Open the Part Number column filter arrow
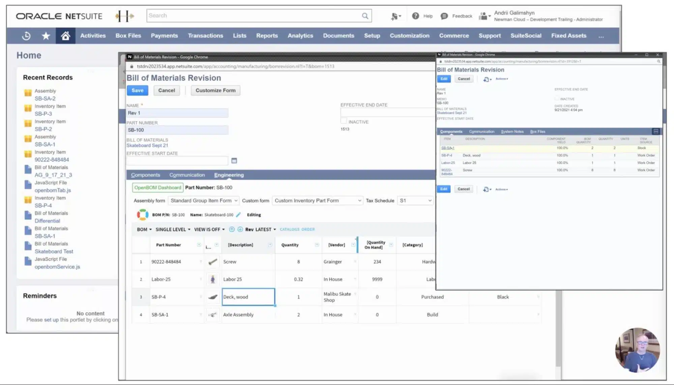The image size is (674, 385). [199, 245]
